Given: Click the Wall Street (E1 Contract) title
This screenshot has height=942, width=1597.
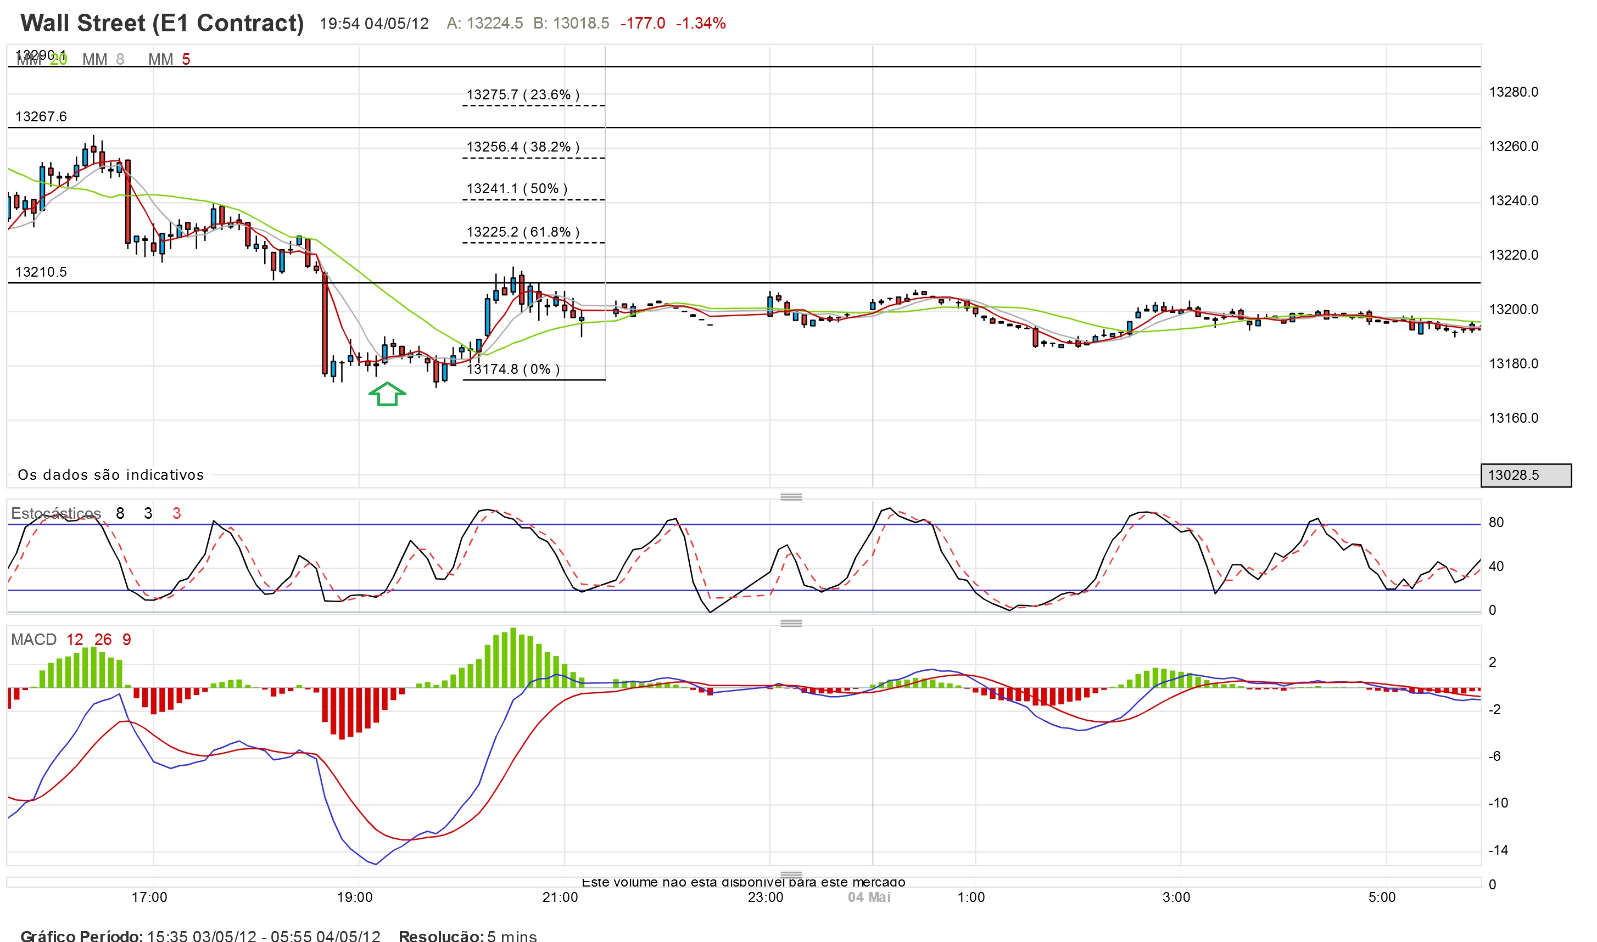Looking at the screenshot, I should (162, 23).
